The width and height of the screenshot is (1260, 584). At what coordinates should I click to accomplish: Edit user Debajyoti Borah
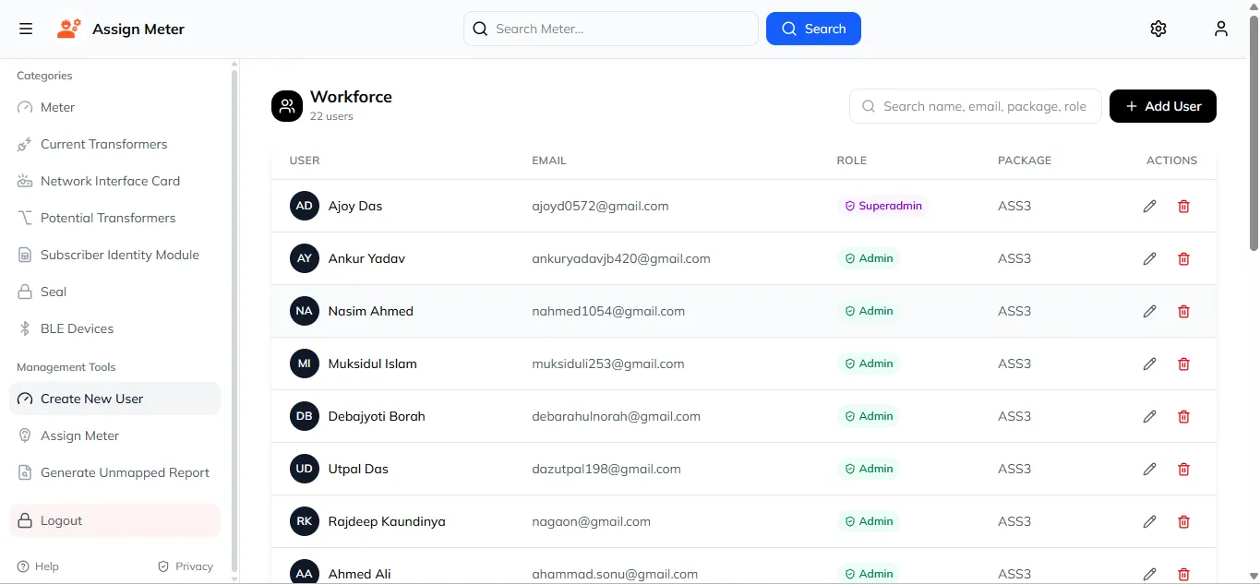click(1149, 416)
